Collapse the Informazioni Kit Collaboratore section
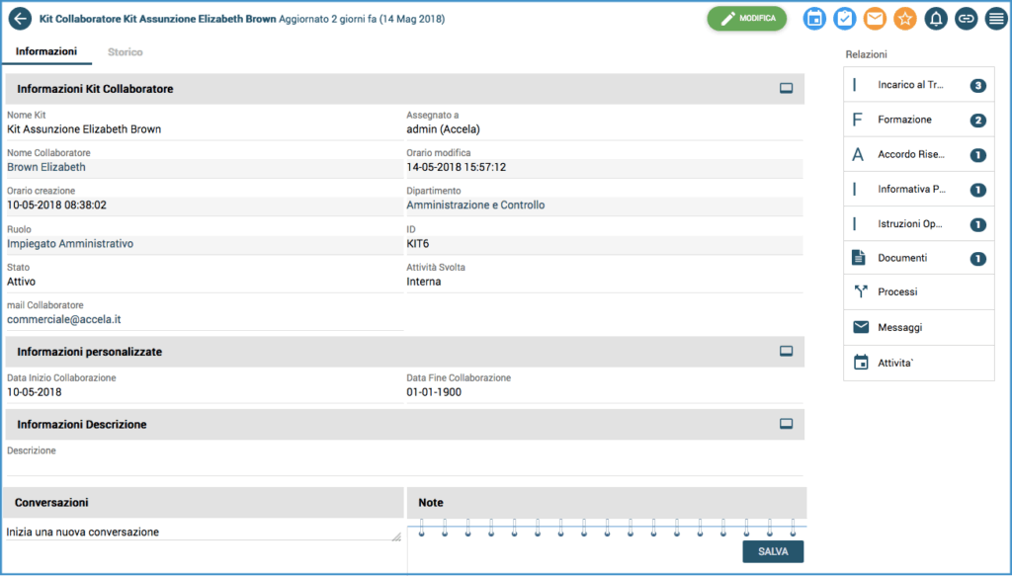1012x576 pixels. [787, 89]
